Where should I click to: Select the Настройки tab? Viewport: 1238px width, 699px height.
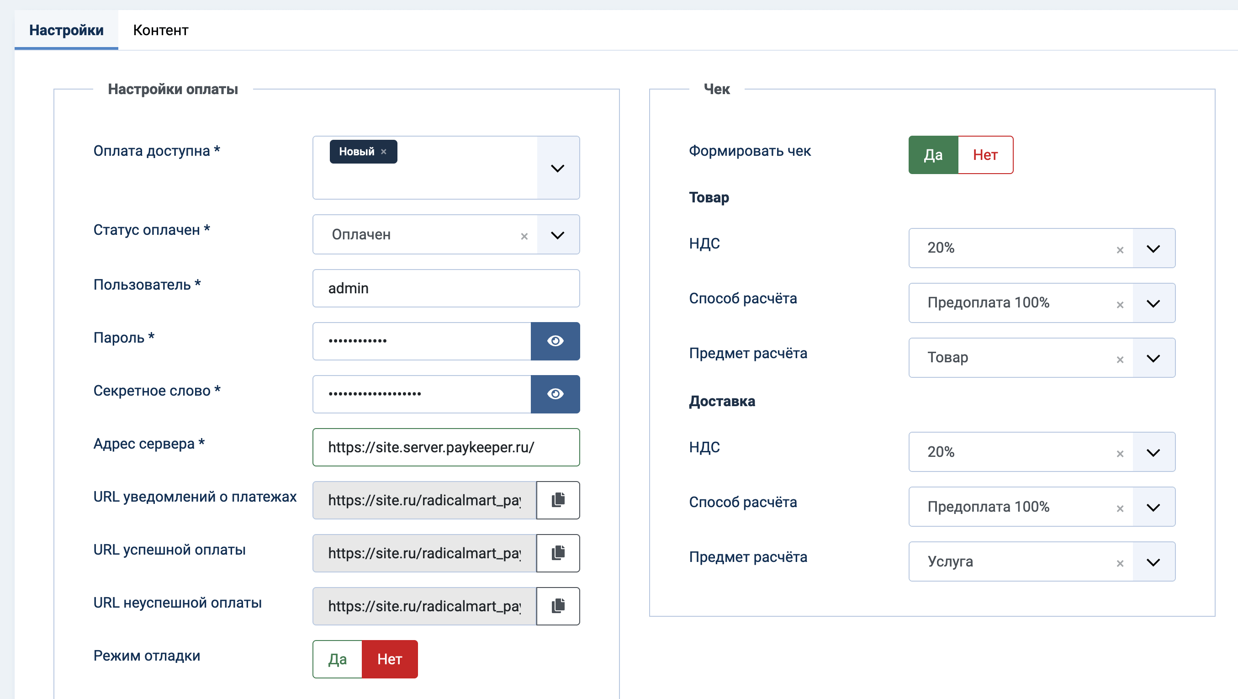66,30
